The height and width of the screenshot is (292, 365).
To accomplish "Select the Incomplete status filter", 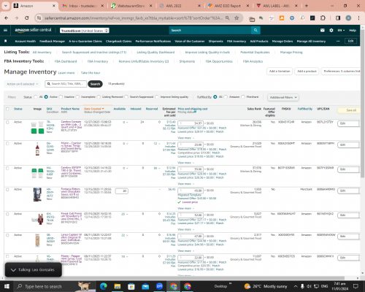I will tap(77, 97).
